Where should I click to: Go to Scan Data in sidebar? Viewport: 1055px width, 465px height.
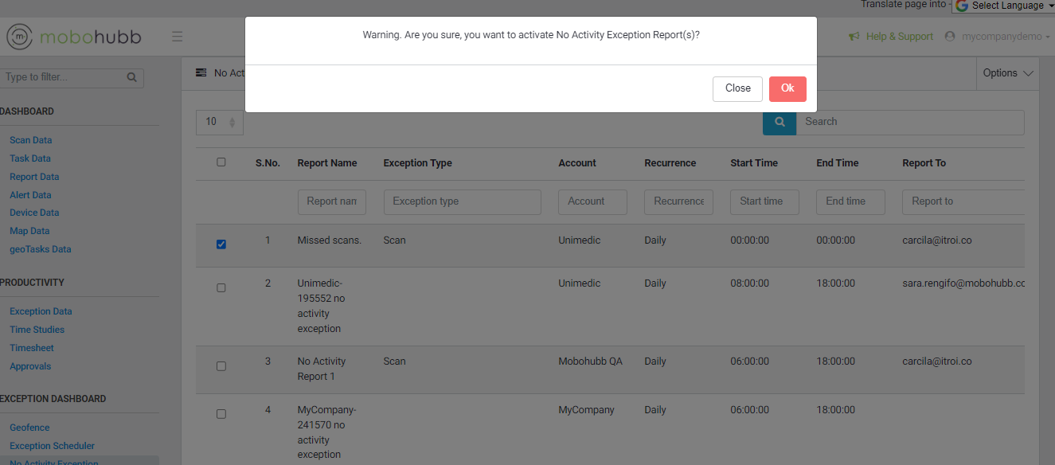pos(30,140)
